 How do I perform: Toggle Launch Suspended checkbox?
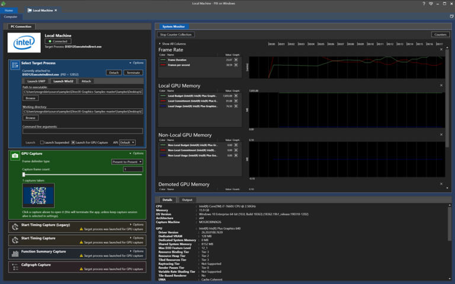pyautogui.click(x=42, y=142)
